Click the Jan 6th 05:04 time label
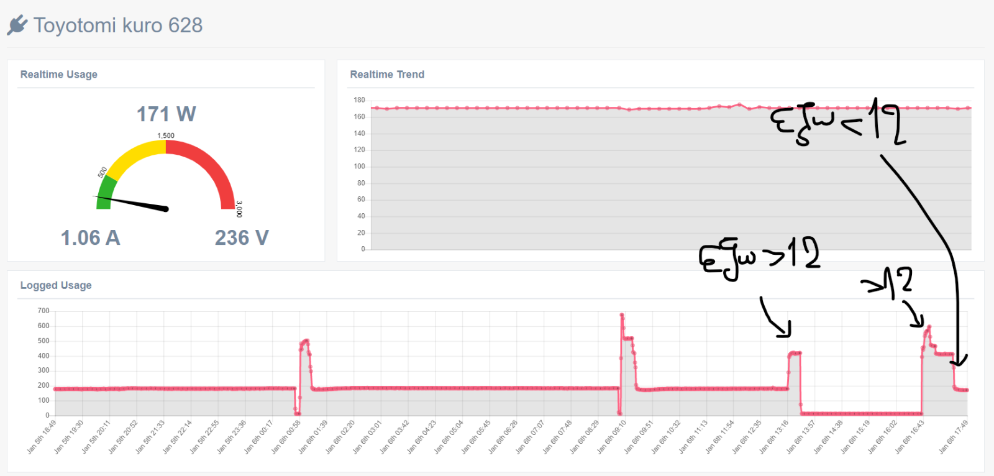Screen dimensions: 994x476 tap(449, 437)
